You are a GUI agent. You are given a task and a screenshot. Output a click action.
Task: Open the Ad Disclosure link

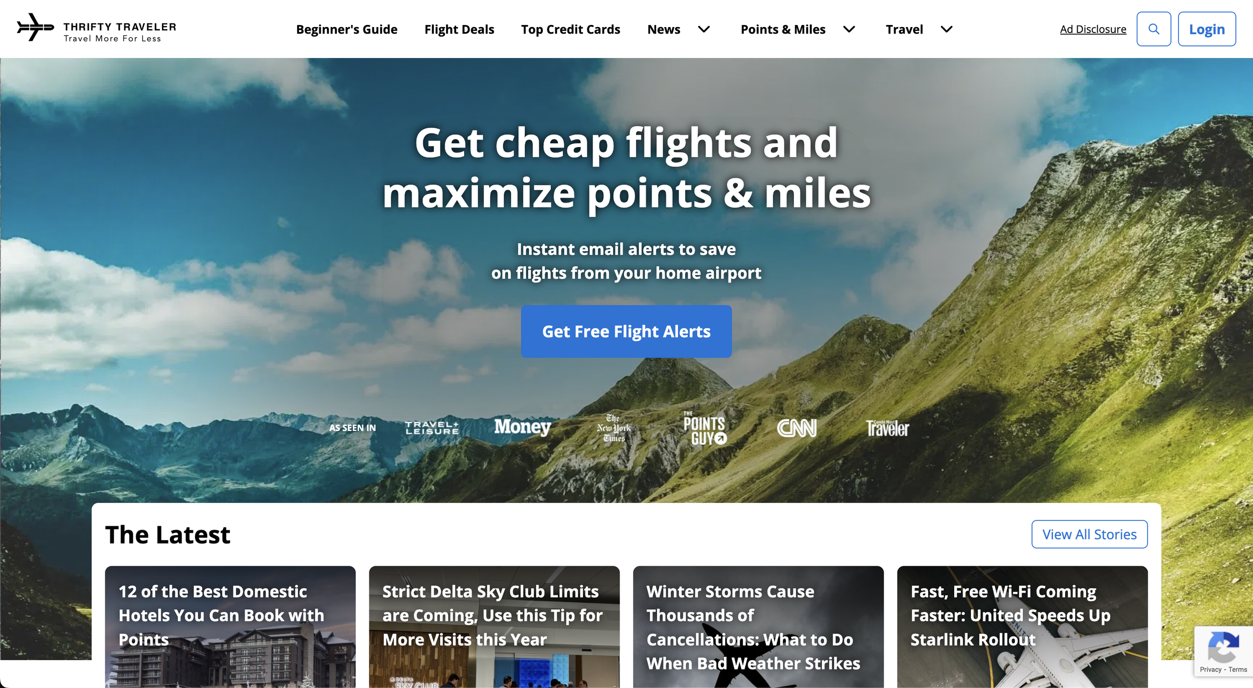click(x=1093, y=29)
